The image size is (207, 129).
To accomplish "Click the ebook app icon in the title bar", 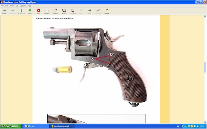I will coord(2,2).
